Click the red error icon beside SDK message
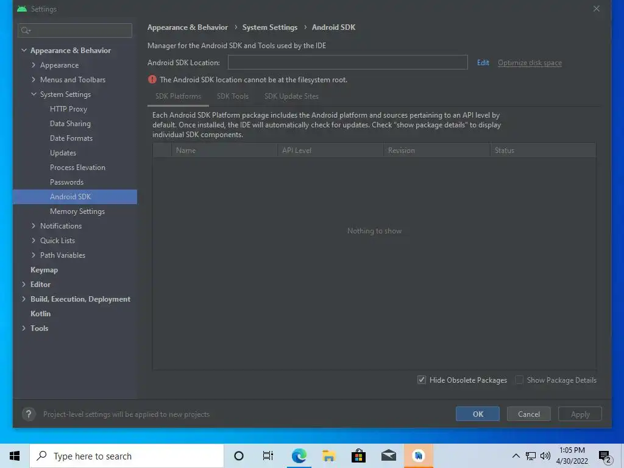 point(152,80)
